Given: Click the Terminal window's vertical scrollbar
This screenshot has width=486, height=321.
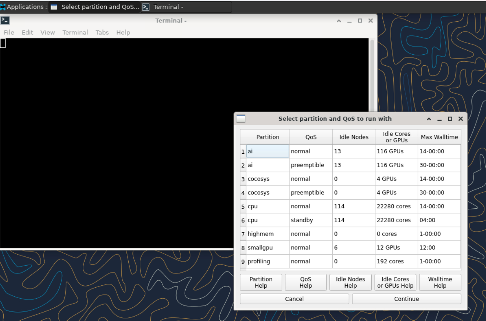Looking at the screenshot, I should [372, 75].
